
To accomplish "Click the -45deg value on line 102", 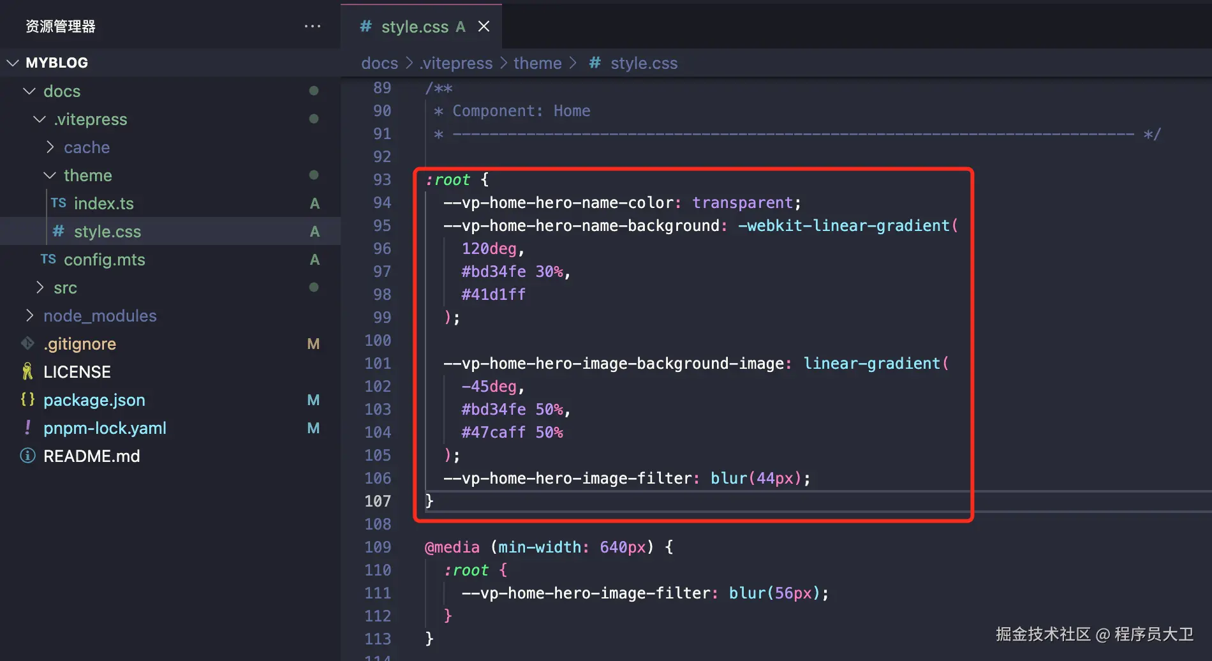I will click(x=489, y=387).
